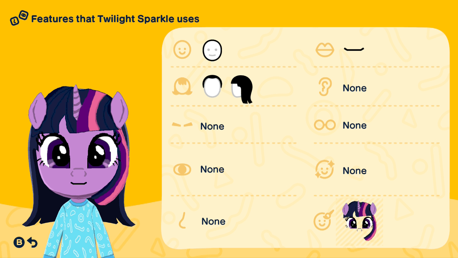The height and width of the screenshot is (258, 458).
Task: Click the eyebrows category icon
Action: tap(182, 125)
